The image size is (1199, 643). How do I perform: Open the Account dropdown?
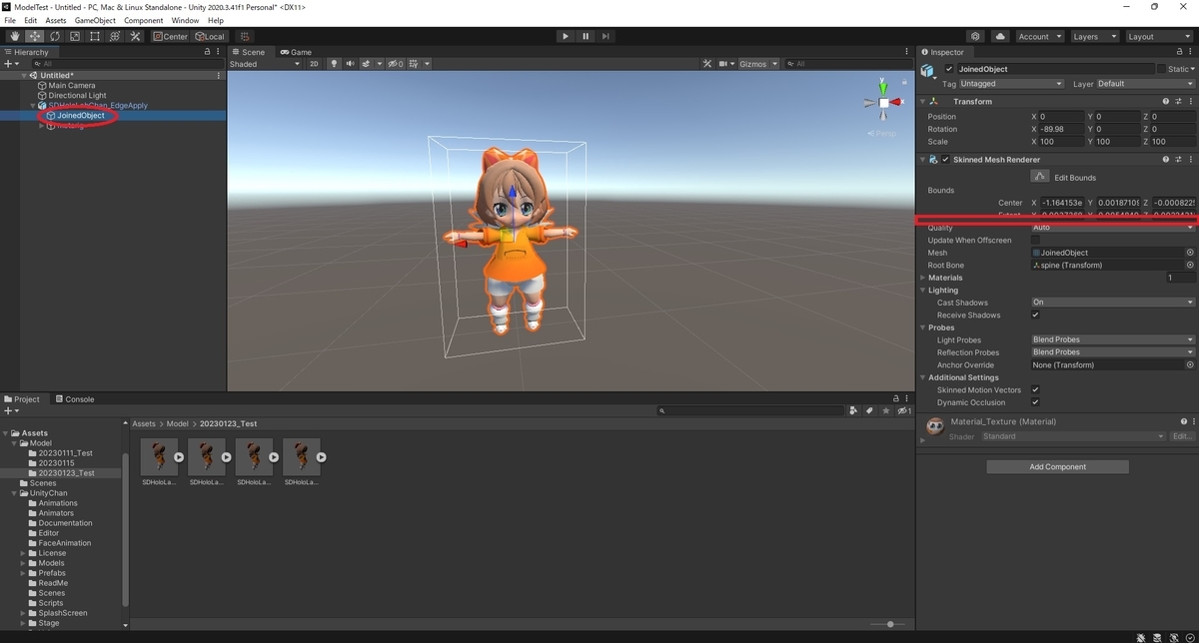pyautogui.click(x=1039, y=36)
